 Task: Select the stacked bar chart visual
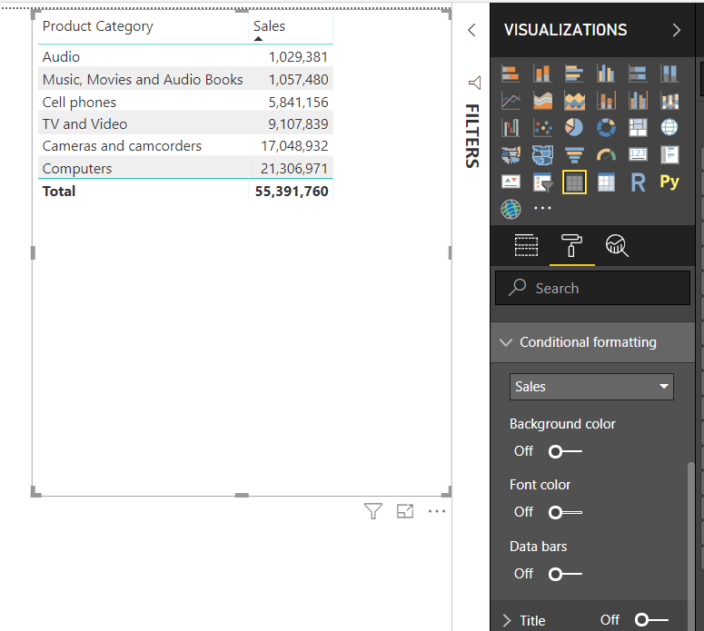pyautogui.click(x=511, y=74)
